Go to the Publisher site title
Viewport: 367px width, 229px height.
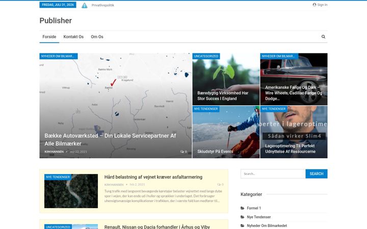[x=56, y=20]
